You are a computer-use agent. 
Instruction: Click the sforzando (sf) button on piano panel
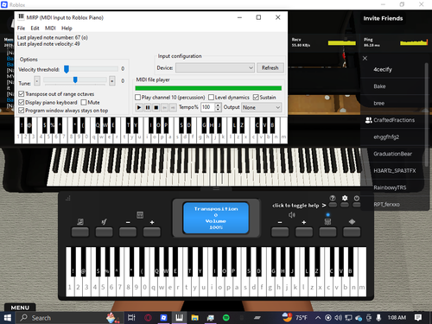click(104, 232)
